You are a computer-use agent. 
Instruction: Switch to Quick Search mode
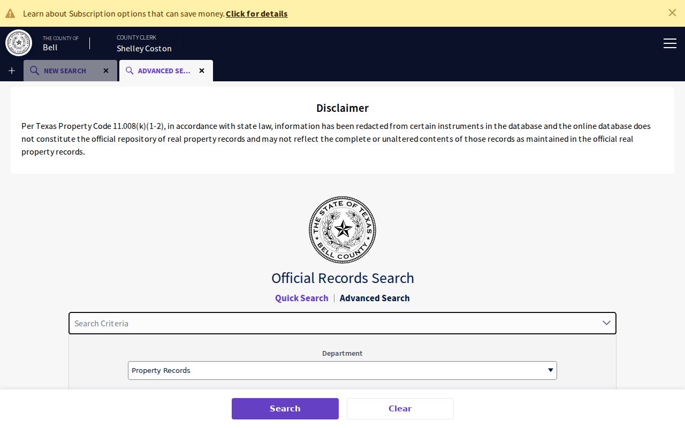point(302,298)
